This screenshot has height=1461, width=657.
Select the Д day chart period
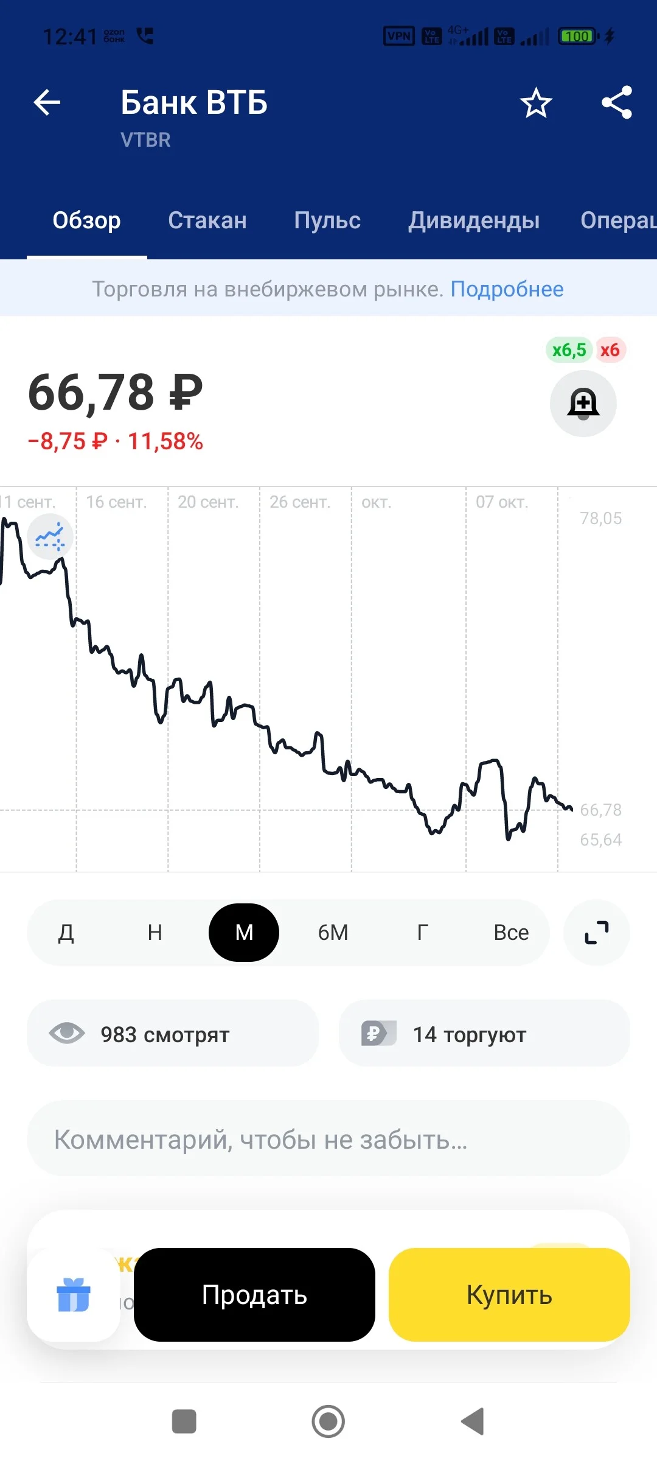click(66, 932)
